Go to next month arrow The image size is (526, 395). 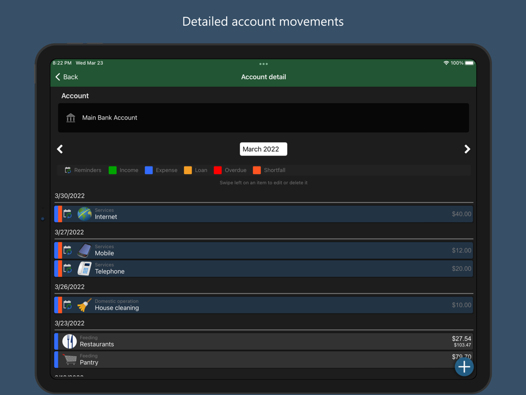coord(467,149)
